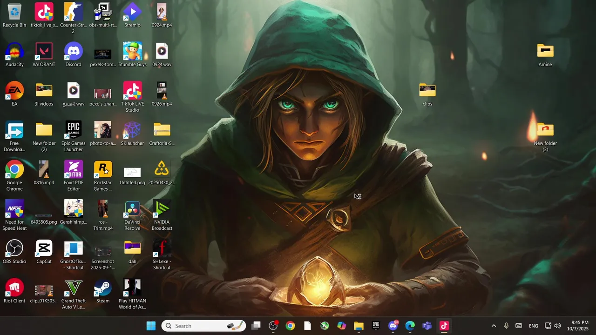Viewport: 596px width, 335px height.
Task: Select the Foxit PDF Editor desktop shortcut
Action: 73,176
